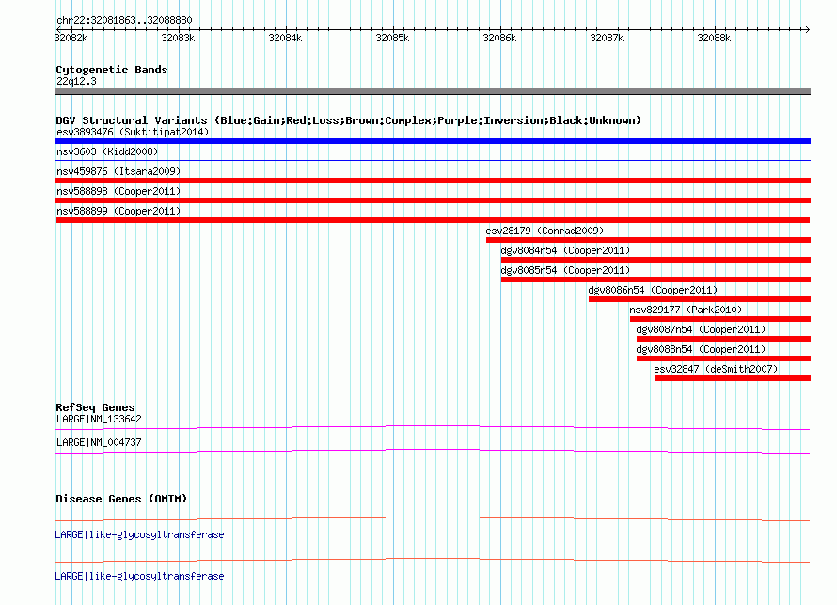This screenshot has height=605, width=837.
Task: Click the RefSeq Genes track title
Action: pyautogui.click(x=95, y=407)
